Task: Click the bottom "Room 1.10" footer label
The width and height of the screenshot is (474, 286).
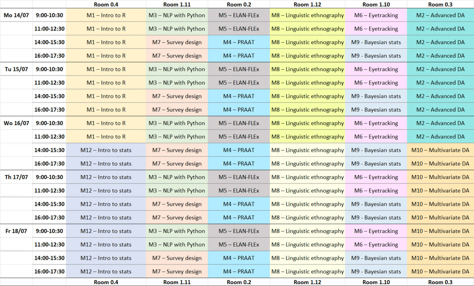Action: [376, 282]
